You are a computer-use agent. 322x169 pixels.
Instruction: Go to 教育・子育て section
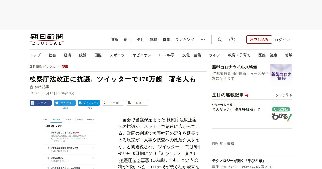point(239,55)
